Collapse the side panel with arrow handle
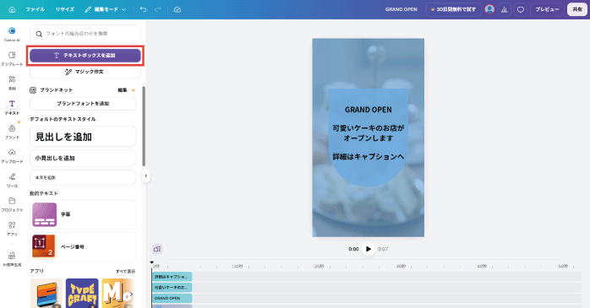Image resolution: width=590 pixels, height=308 pixels. [x=146, y=176]
